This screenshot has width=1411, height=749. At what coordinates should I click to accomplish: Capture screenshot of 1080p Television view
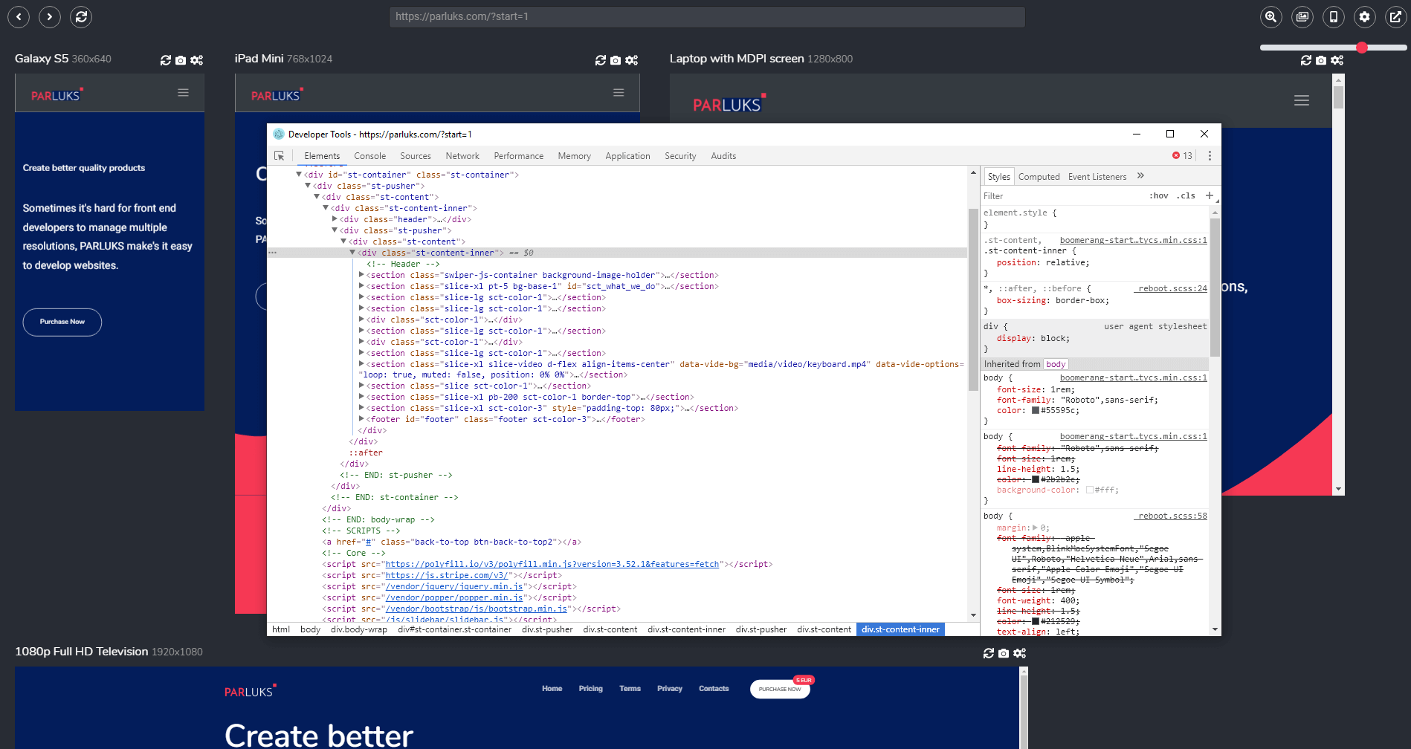pyautogui.click(x=1004, y=653)
